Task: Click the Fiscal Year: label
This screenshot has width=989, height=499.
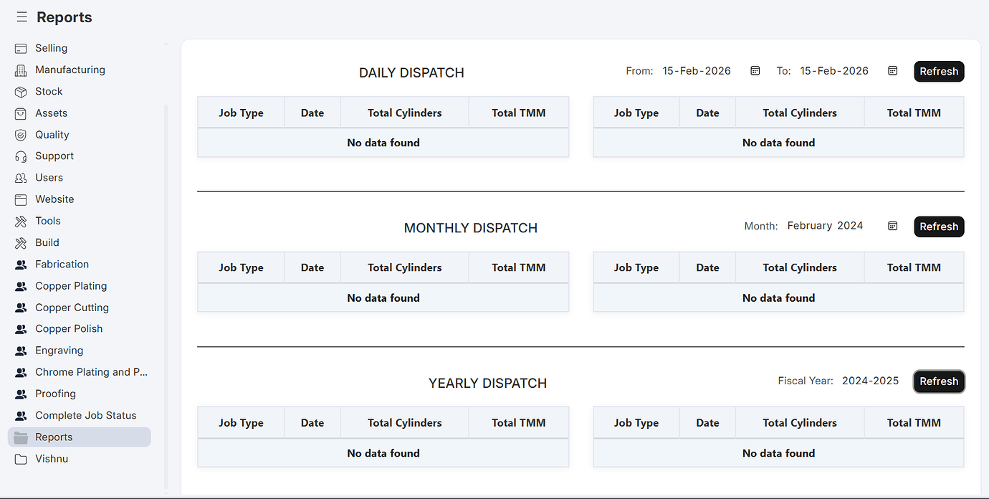Action: (806, 381)
